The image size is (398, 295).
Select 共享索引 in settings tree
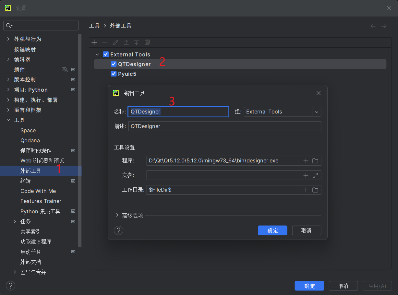tap(31, 231)
